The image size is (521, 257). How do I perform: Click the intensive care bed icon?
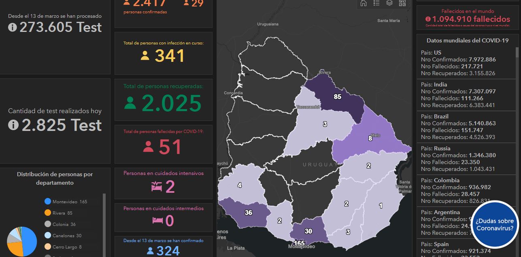pos(157,186)
